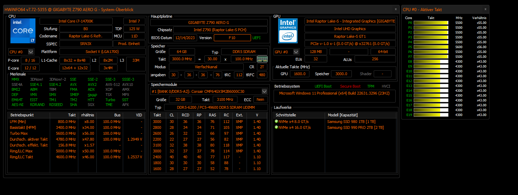Click the Intel Core i7 logo
The width and height of the screenshot is (518, 195).
23,31
